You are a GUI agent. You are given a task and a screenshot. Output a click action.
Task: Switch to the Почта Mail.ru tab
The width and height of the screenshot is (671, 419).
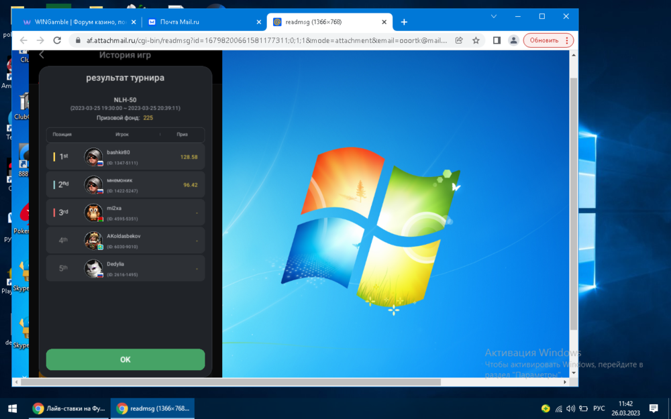click(x=201, y=22)
